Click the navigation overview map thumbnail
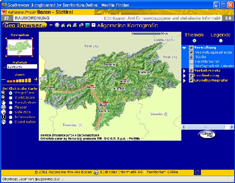 pos(20,47)
